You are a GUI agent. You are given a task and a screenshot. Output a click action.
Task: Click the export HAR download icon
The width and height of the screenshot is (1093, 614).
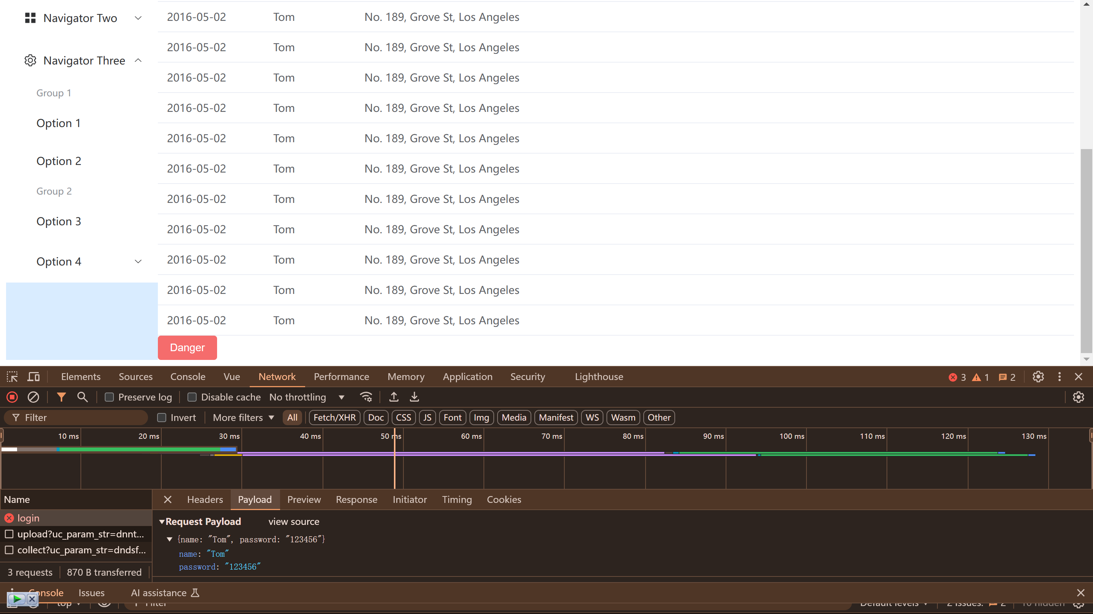414,397
